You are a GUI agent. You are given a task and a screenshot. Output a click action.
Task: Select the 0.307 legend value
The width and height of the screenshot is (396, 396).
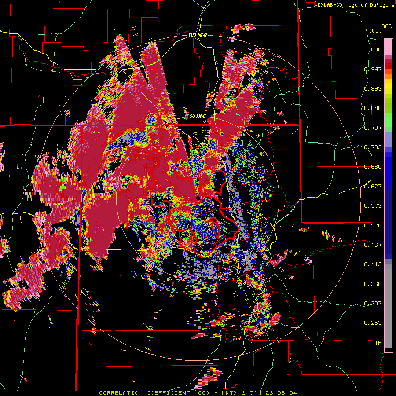pyautogui.click(x=373, y=303)
